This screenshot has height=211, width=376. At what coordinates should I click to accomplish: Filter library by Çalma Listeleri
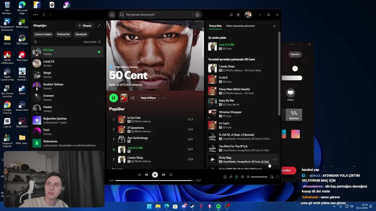pyautogui.click(x=43, y=34)
